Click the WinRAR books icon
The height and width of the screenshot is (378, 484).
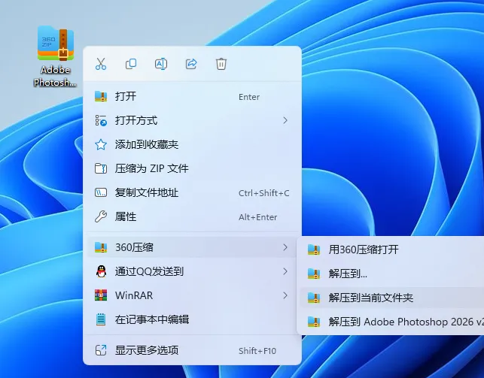pyautogui.click(x=101, y=295)
